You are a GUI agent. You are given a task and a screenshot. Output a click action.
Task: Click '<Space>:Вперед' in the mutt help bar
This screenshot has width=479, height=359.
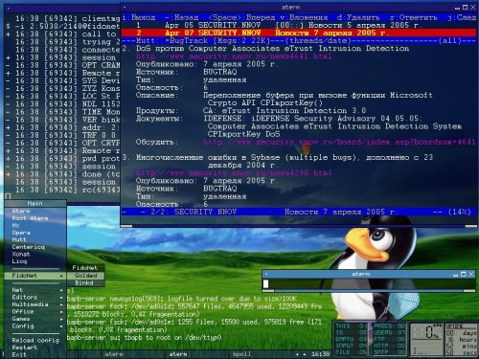click(241, 17)
